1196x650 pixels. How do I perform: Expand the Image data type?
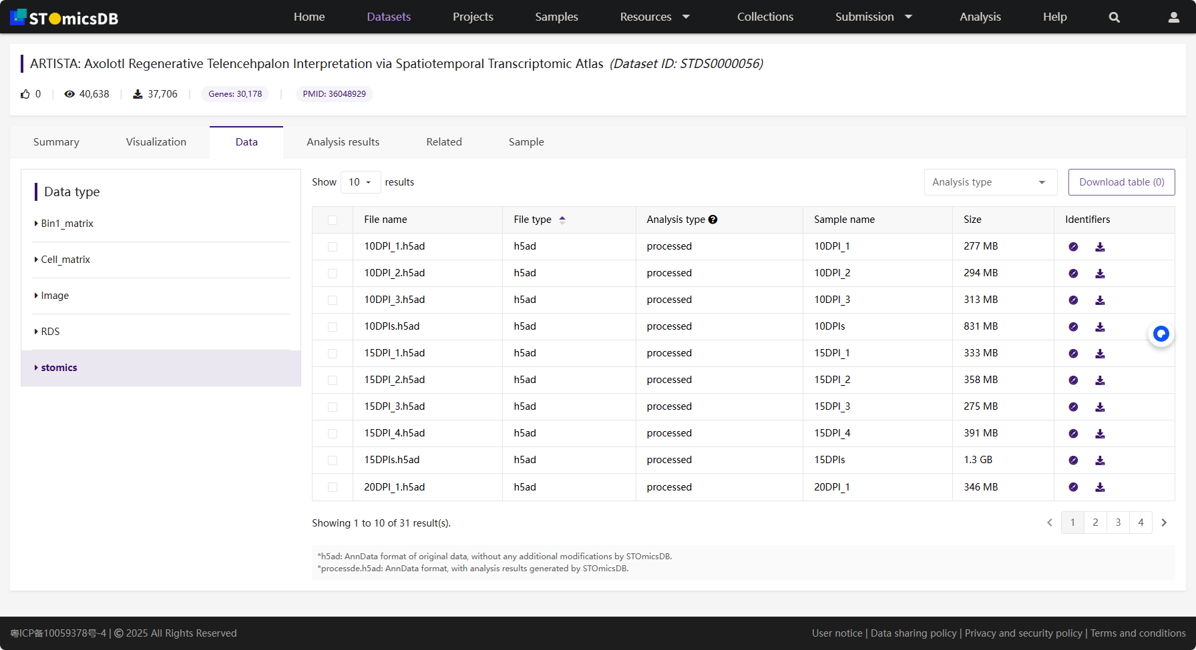[162, 296]
